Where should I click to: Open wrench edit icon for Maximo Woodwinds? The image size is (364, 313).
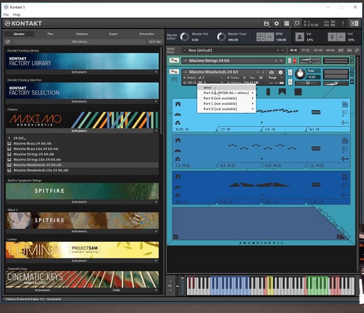pos(174,72)
